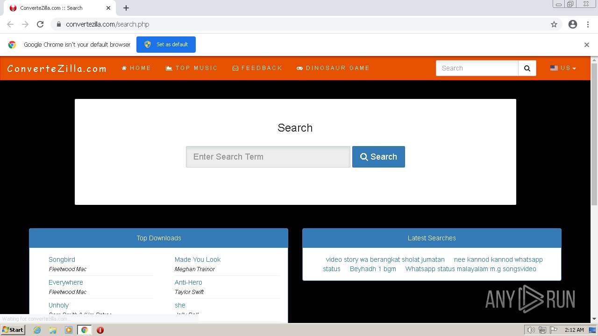Open the 'she' song link
This screenshot has width=598, height=336.
coord(180,305)
